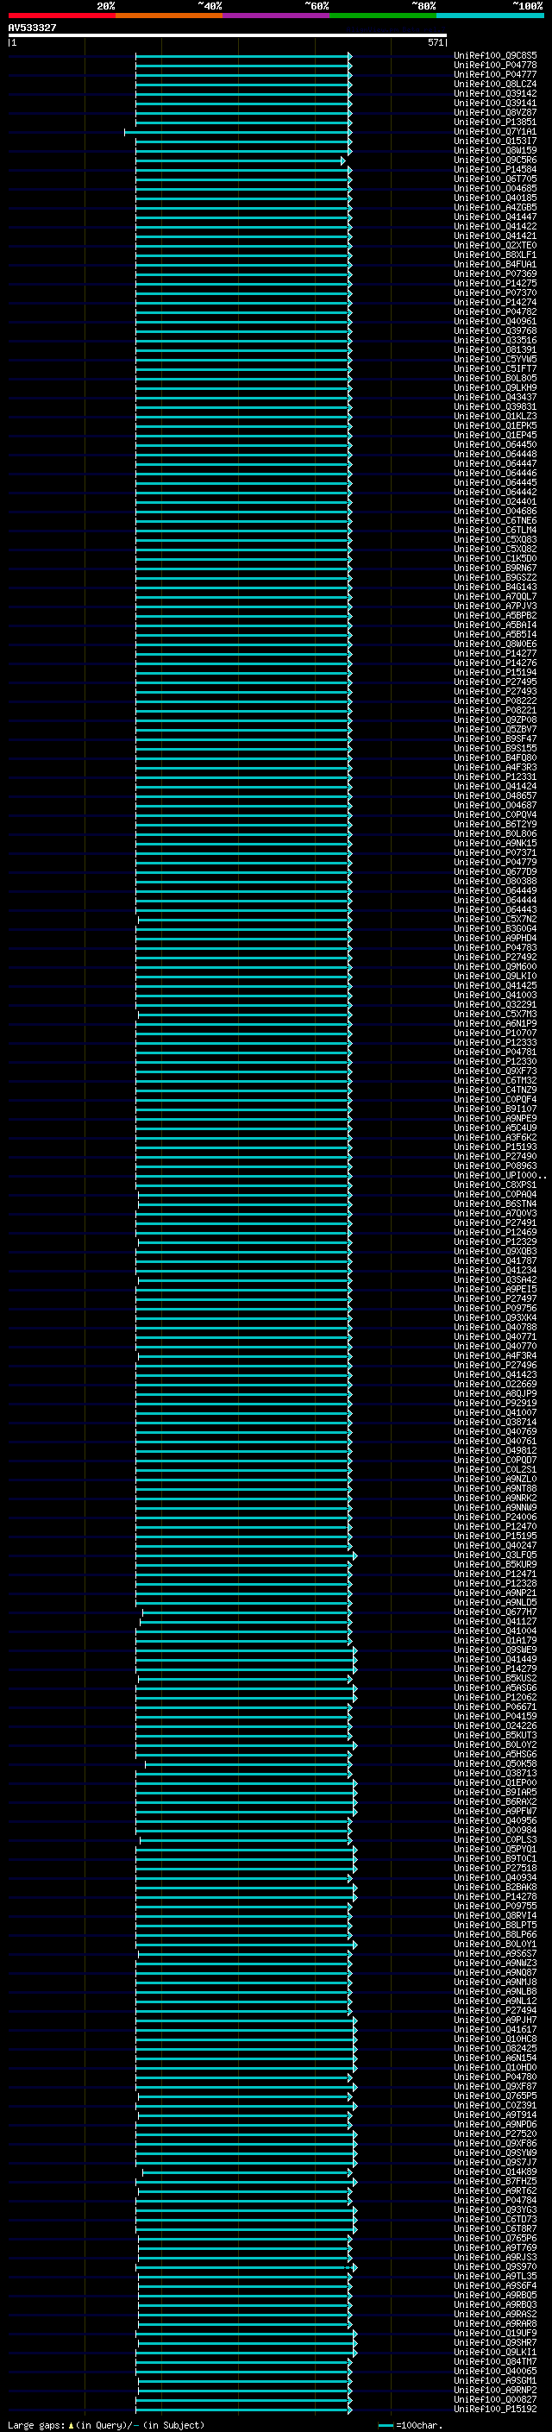Click the UniRef100_P10707 label
552x2432 pixels.
(x=495, y=1033)
